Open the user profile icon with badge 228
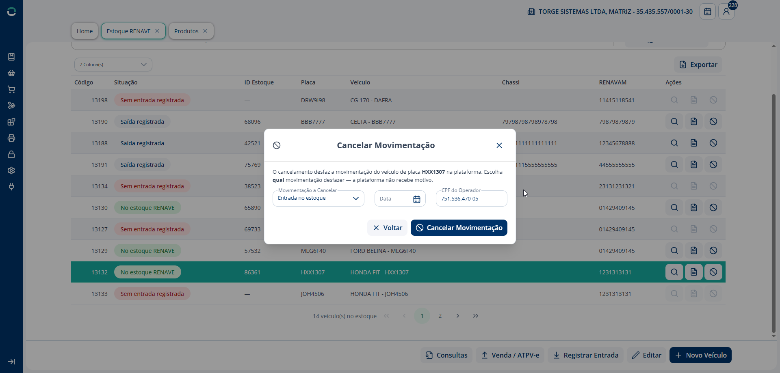Viewport: 780px width, 373px height. (726, 11)
